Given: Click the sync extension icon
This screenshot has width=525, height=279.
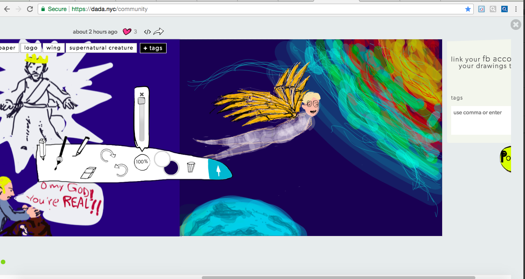Looking at the screenshot, I should 482,9.
